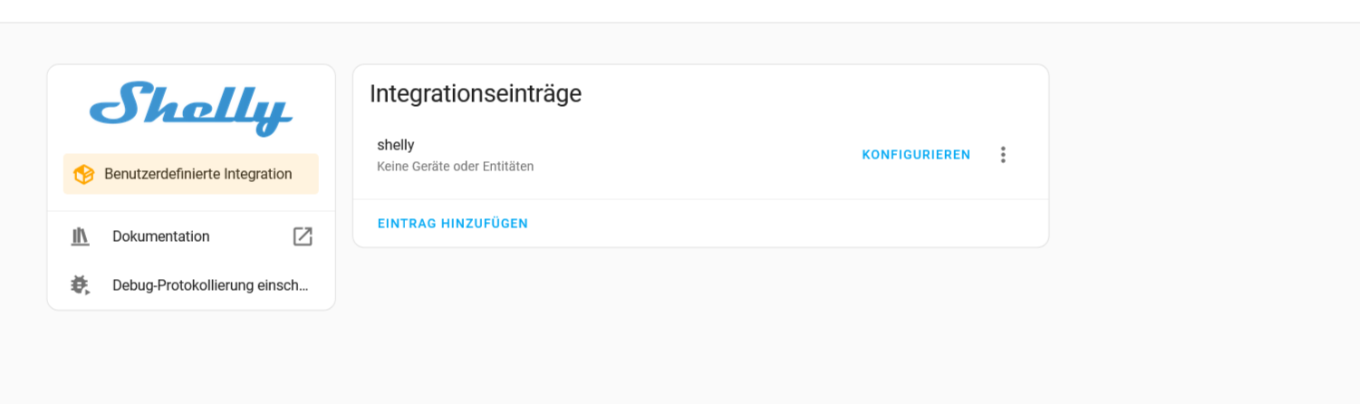Click the debug bug icon
The image size is (1360, 404).
[x=81, y=285]
